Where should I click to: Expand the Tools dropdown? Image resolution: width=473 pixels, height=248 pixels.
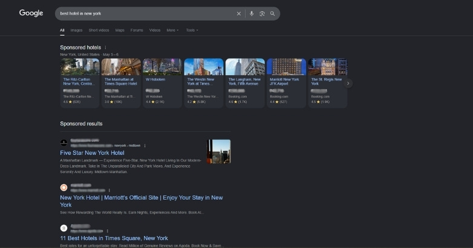pos(192,30)
